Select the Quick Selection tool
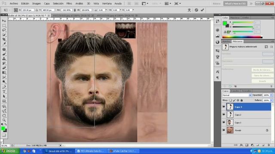Image resolution: width=275 pixels, height=154 pixels. coord(4,35)
